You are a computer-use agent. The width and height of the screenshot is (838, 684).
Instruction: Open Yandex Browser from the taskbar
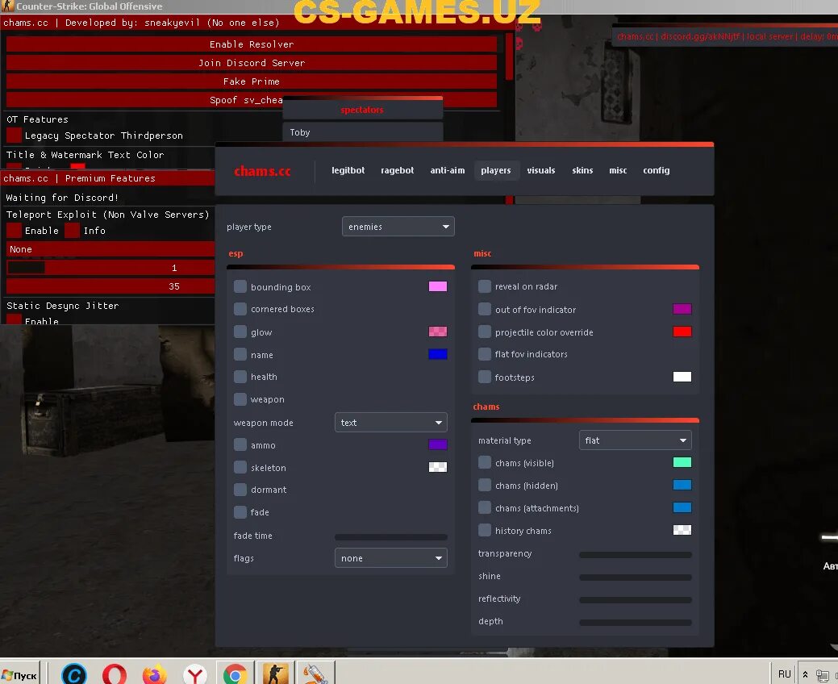(195, 674)
